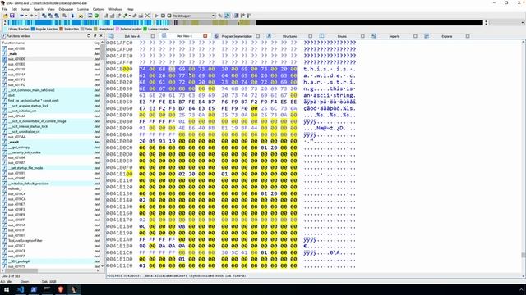Open the Jump menu
This screenshot has height=295, width=526.
tap(25, 9)
